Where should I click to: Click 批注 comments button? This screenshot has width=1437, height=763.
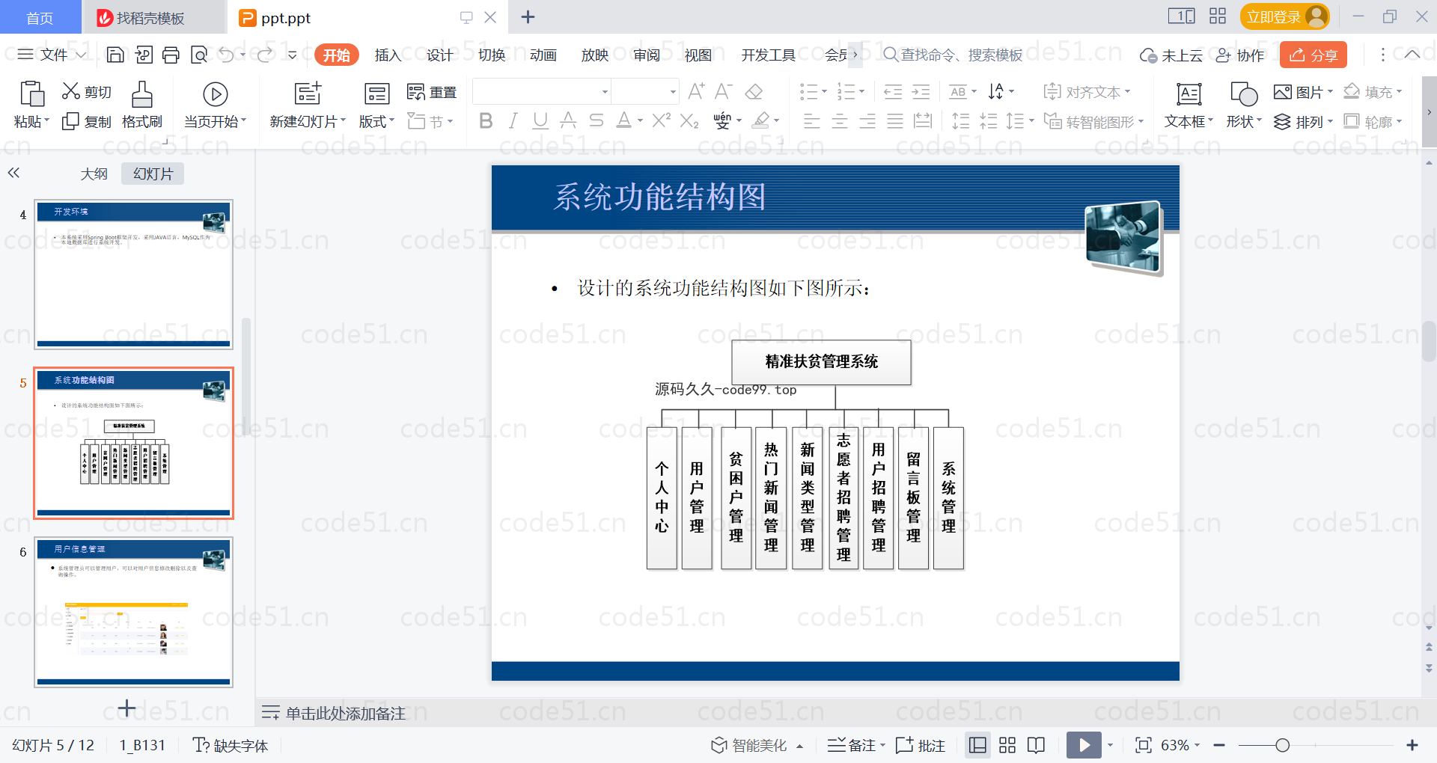tap(921, 745)
